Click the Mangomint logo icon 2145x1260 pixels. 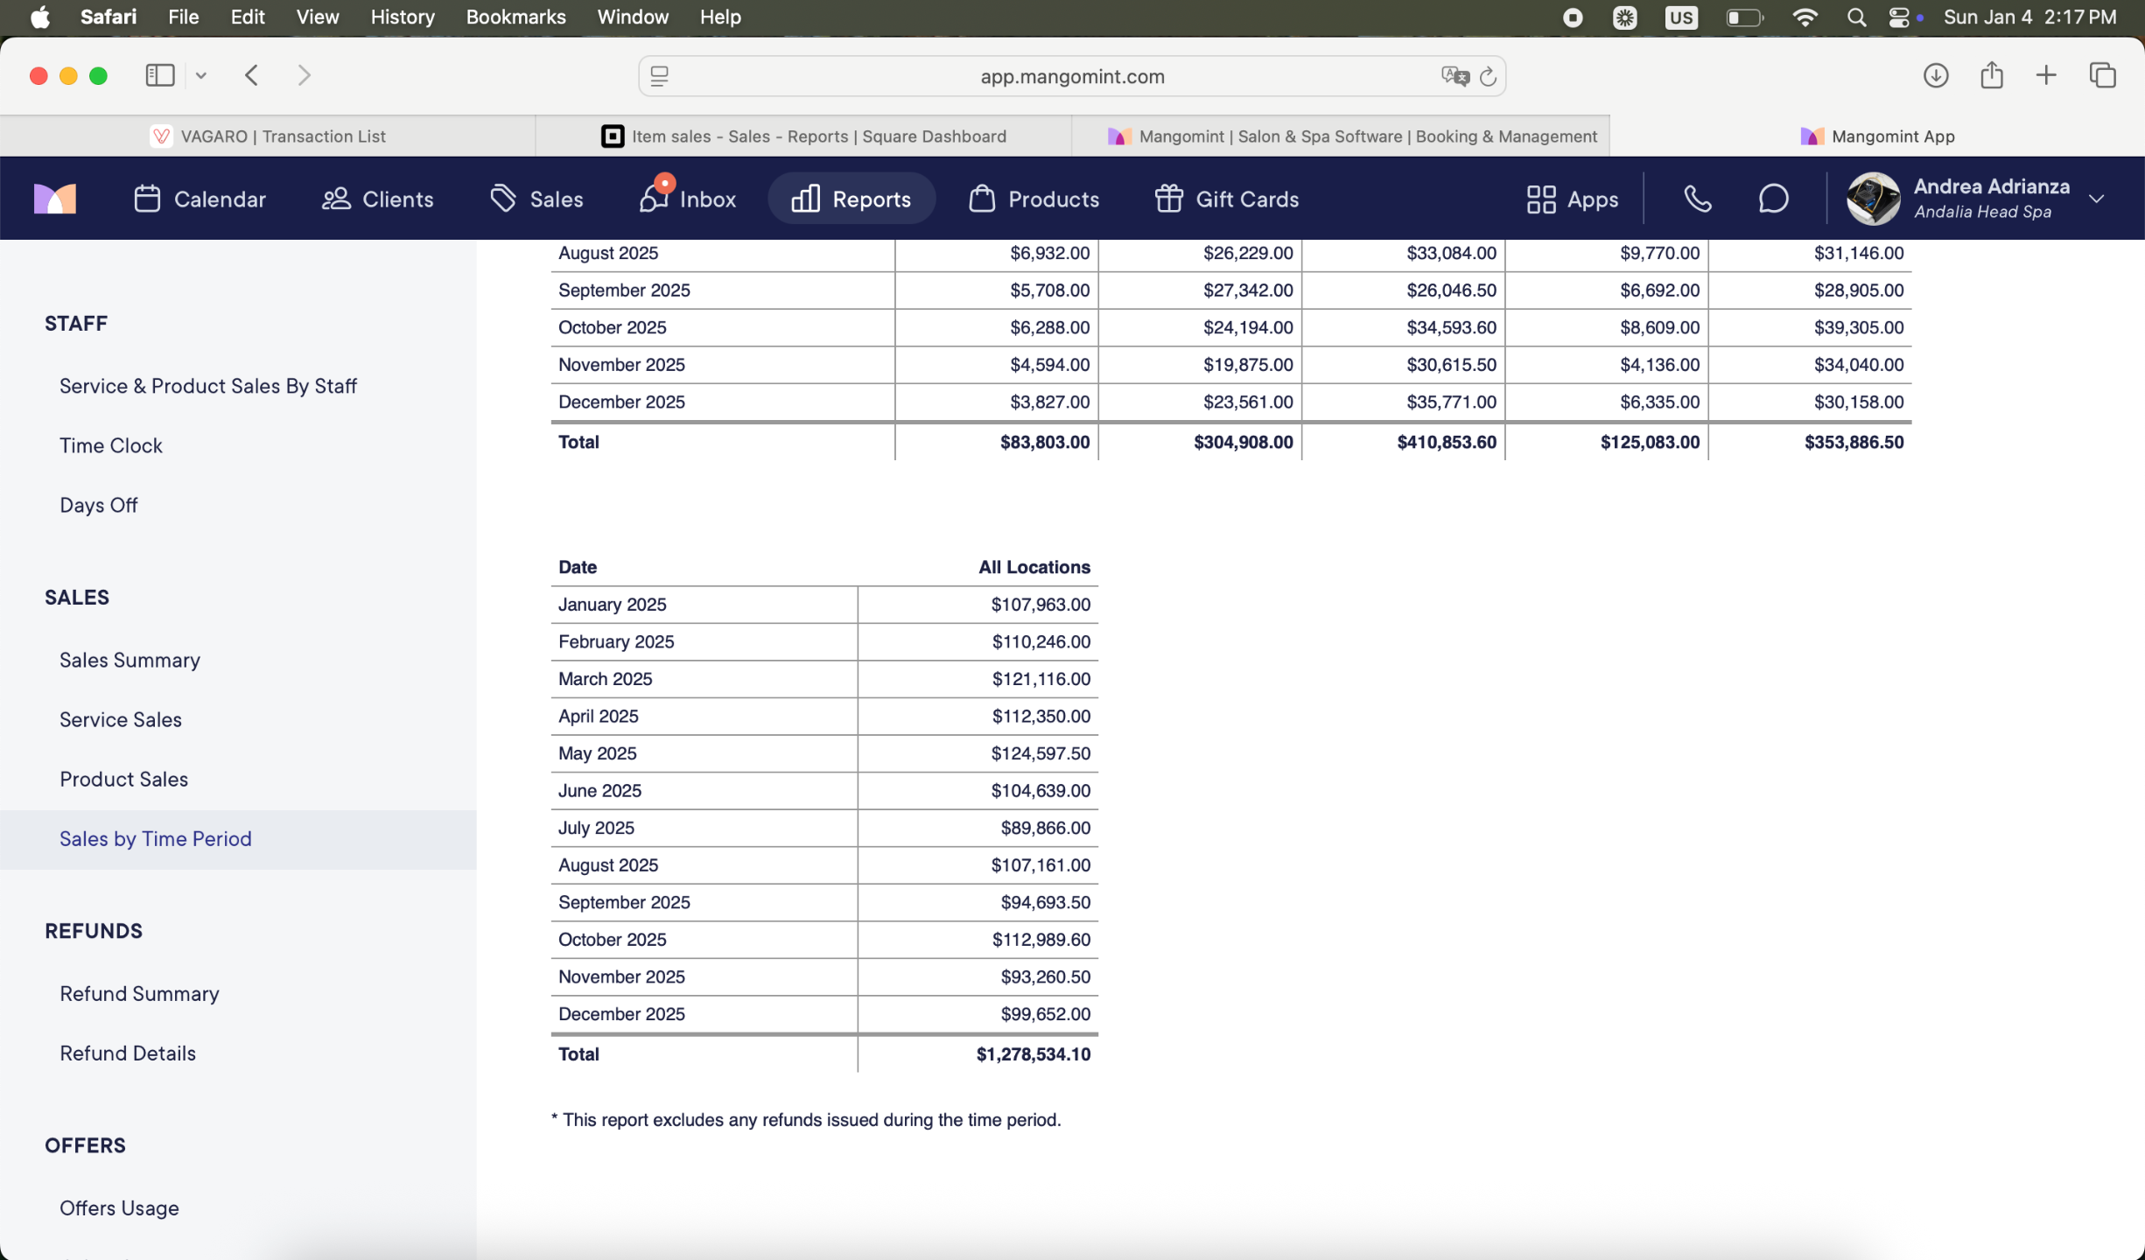click(54, 199)
